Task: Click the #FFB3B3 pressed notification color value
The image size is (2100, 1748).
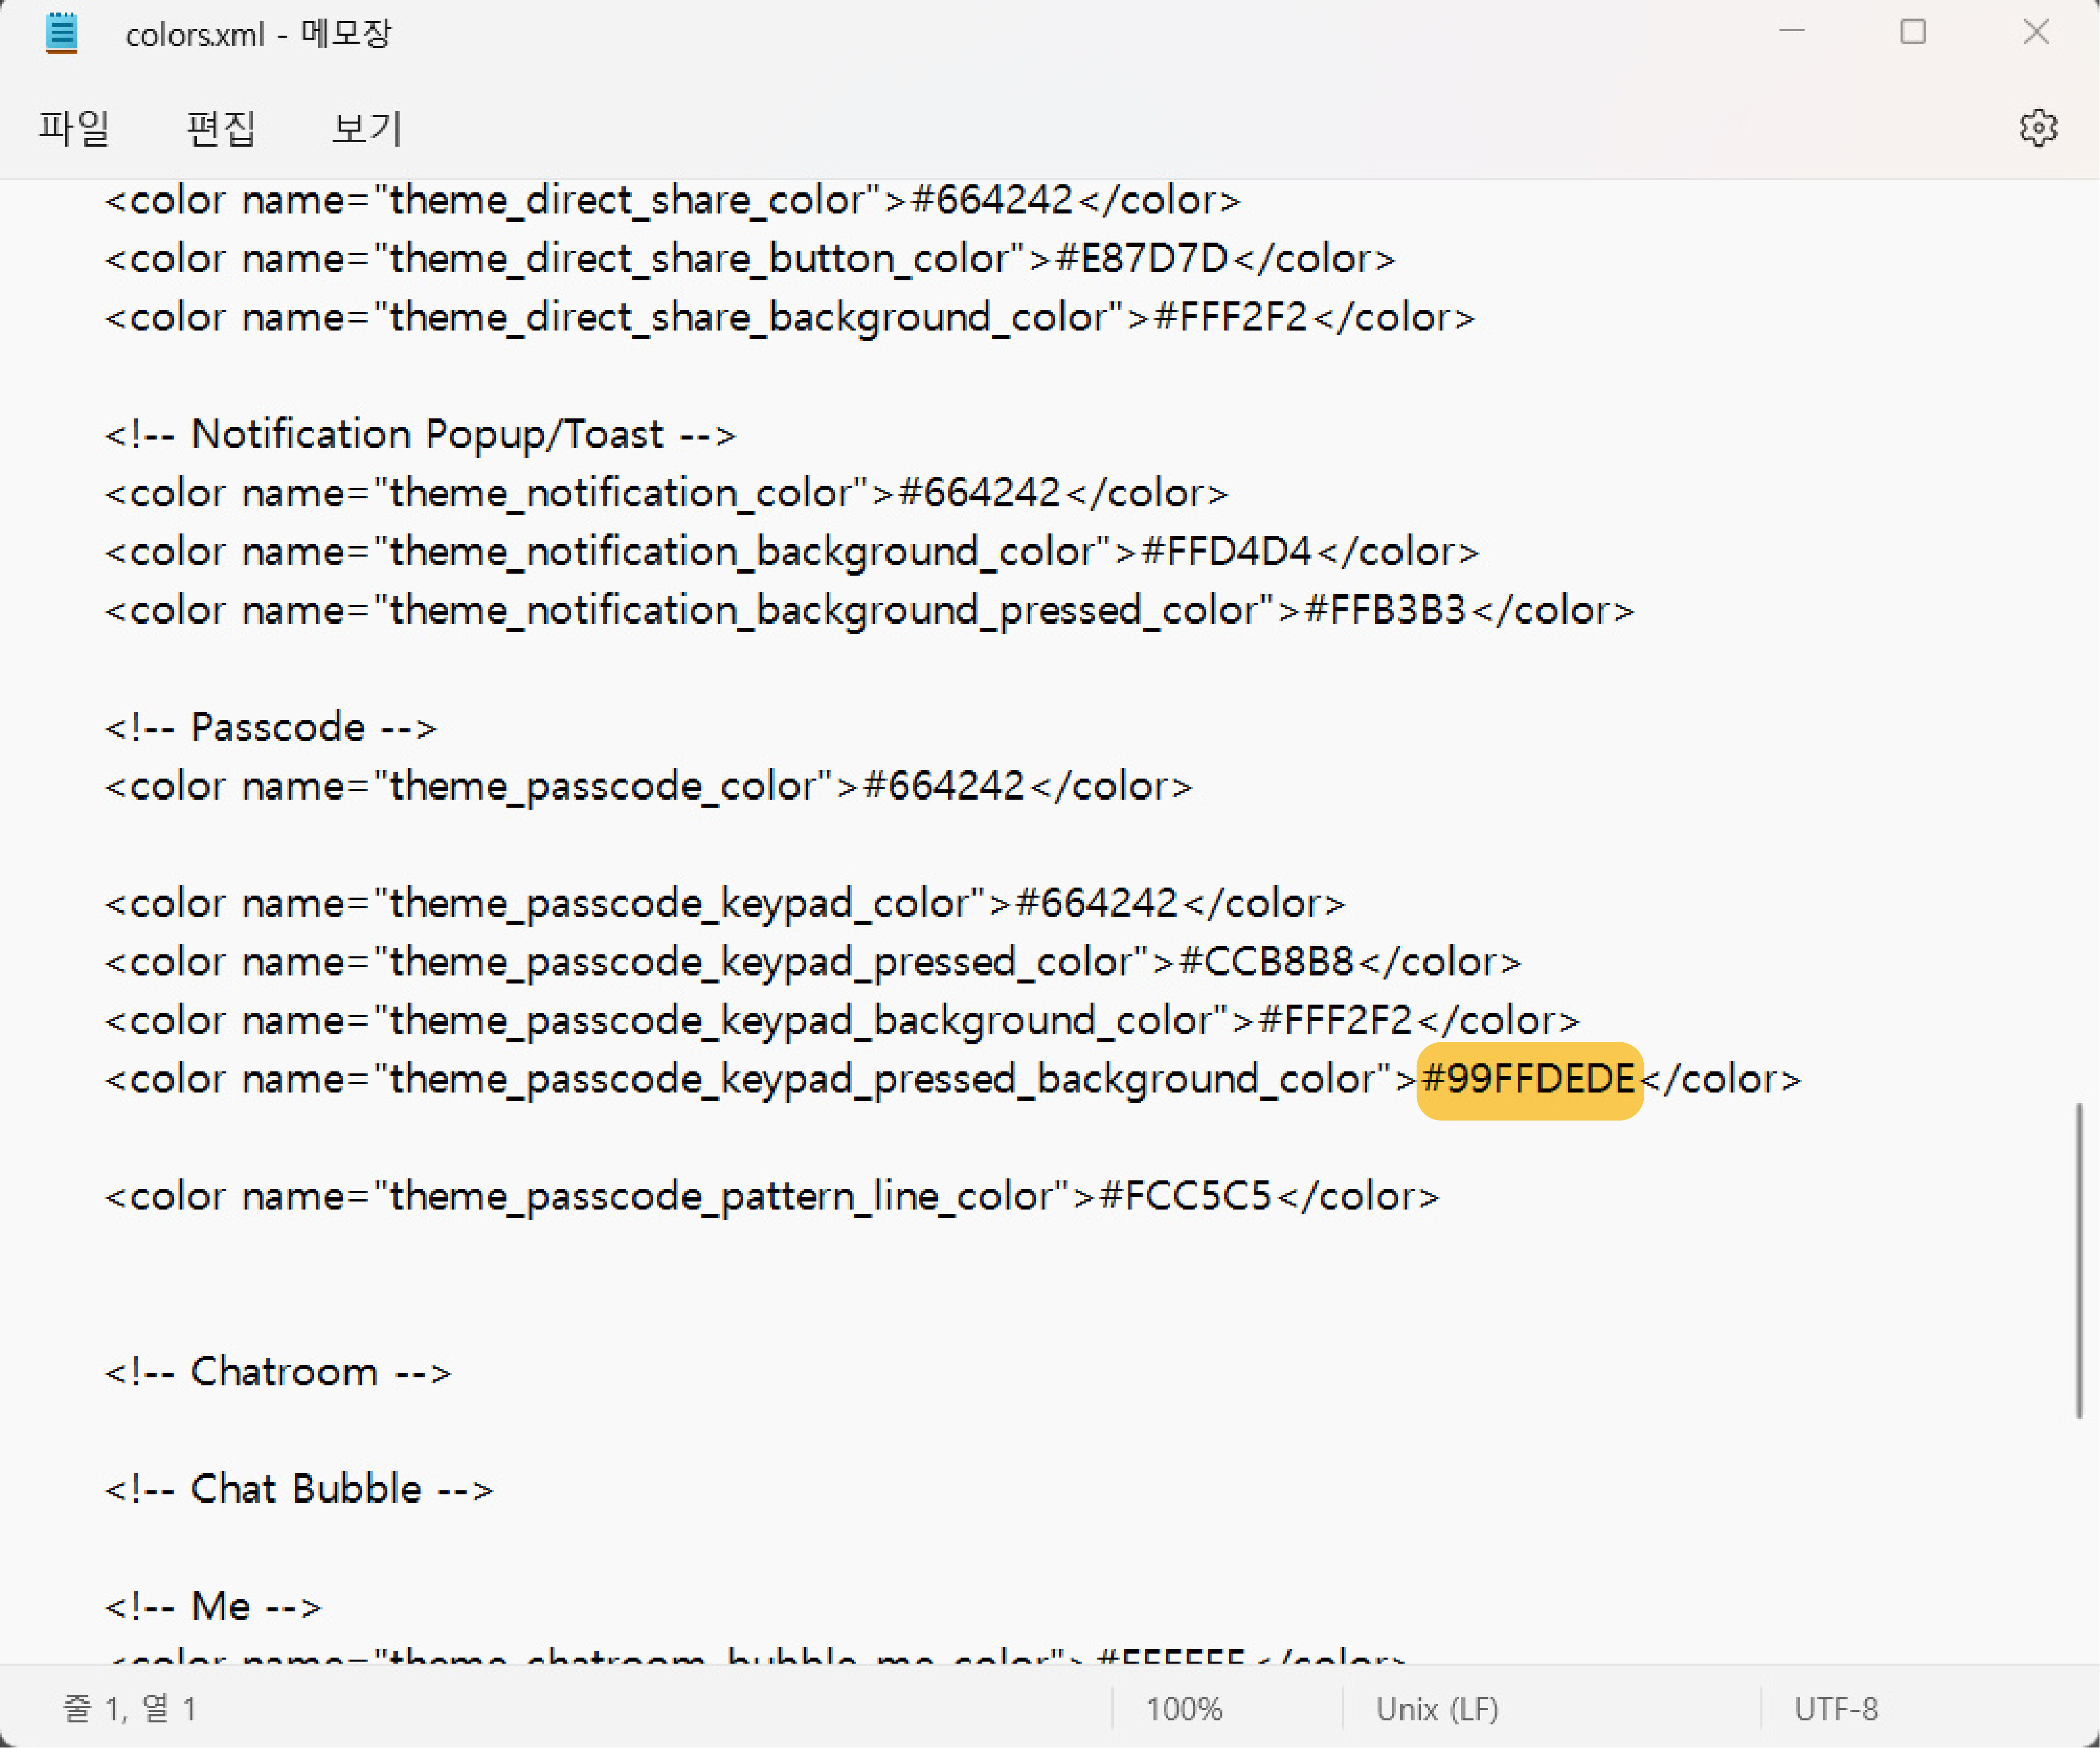Action: pos(1385,610)
